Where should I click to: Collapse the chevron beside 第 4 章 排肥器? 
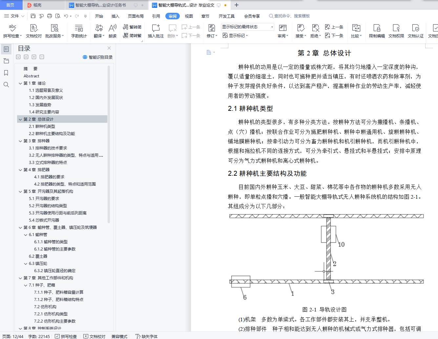(x=20, y=170)
